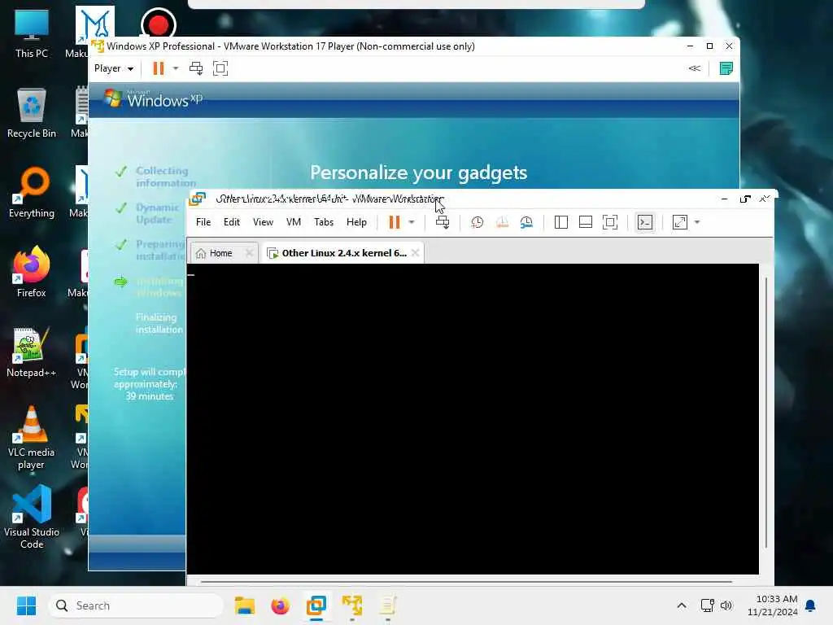Take a snapshot of the Linux VM
Image resolution: width=833 pixels, height=625 pixels.
pos(477,222)
